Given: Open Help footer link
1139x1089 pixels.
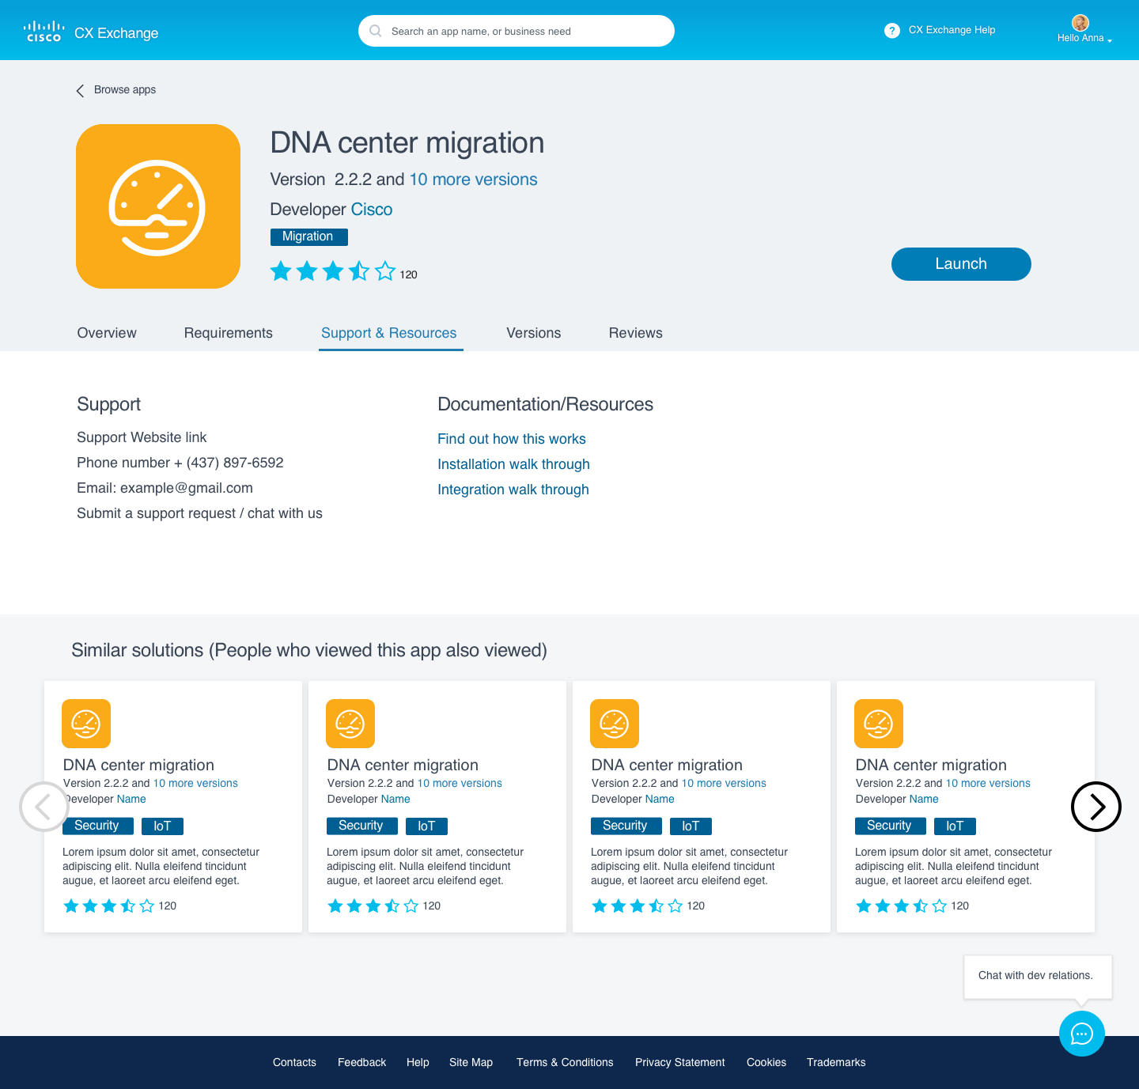Looking at the screenshot, I should (x=418, y=1062).
